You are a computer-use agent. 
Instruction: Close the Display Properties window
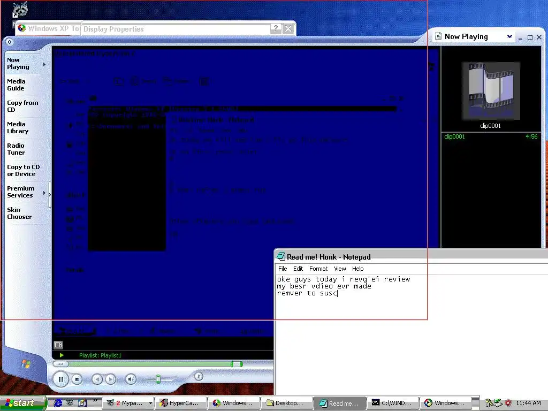tap(288, 29)
